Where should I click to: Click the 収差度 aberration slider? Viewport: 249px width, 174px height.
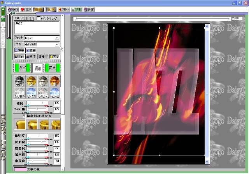click(x=37, y=161)
